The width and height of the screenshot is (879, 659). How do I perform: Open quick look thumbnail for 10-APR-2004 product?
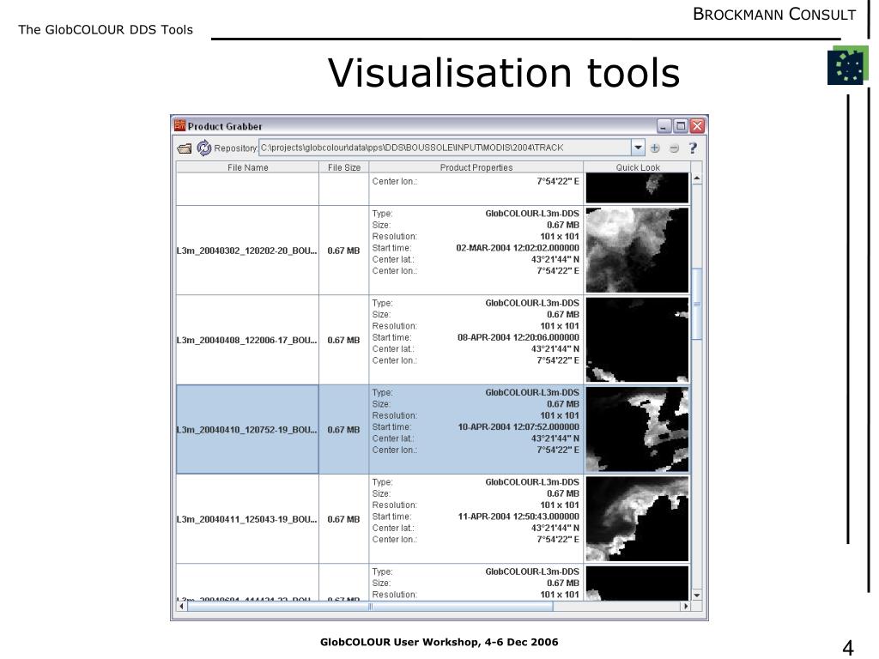click(637, 429)
